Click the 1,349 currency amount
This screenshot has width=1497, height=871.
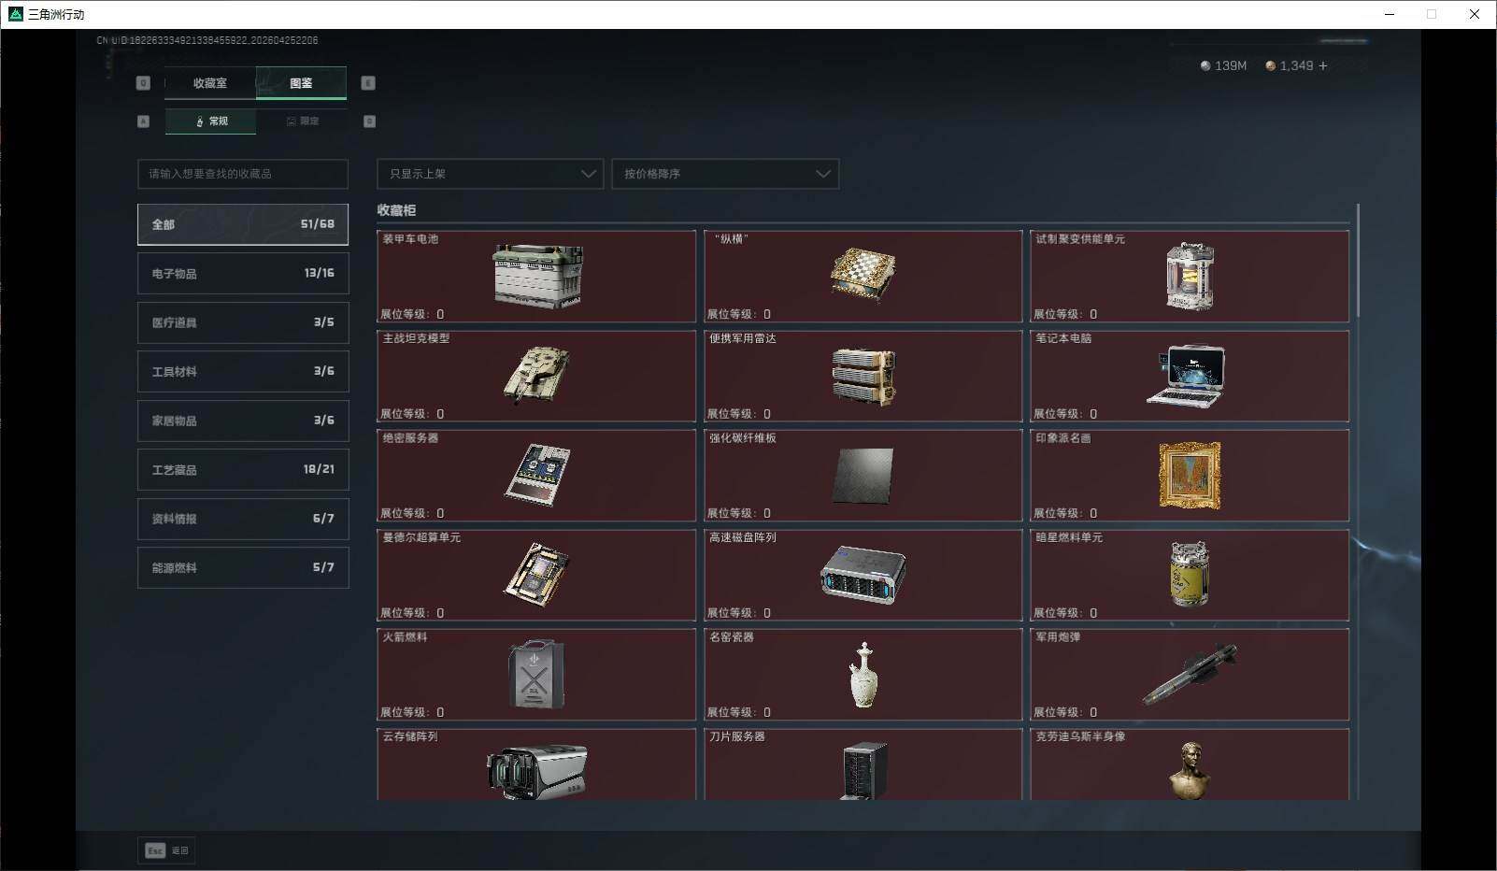pyautogui.click(x=1296, y=65)
